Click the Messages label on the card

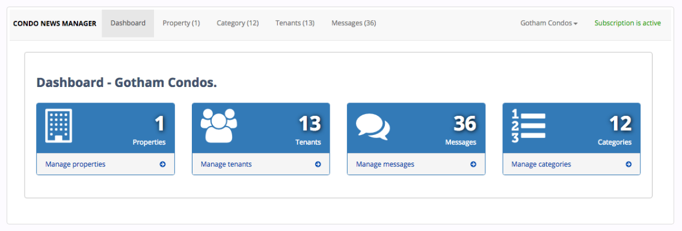click(x=461, y=142)
